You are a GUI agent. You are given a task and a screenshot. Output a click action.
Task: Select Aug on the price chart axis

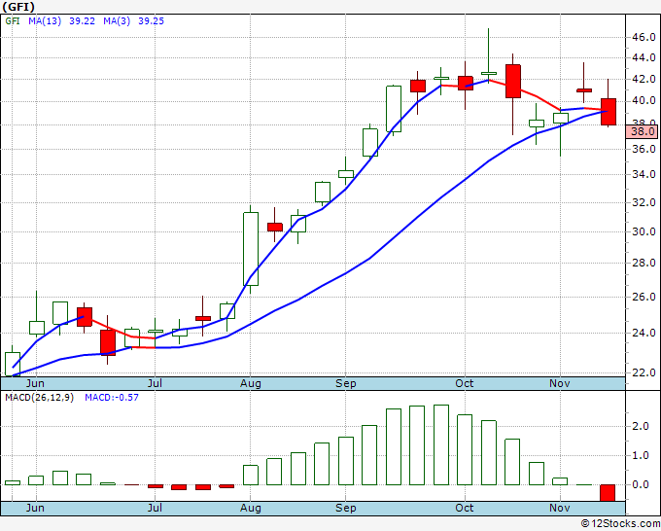pyautogui.click(x=250, y=383)
